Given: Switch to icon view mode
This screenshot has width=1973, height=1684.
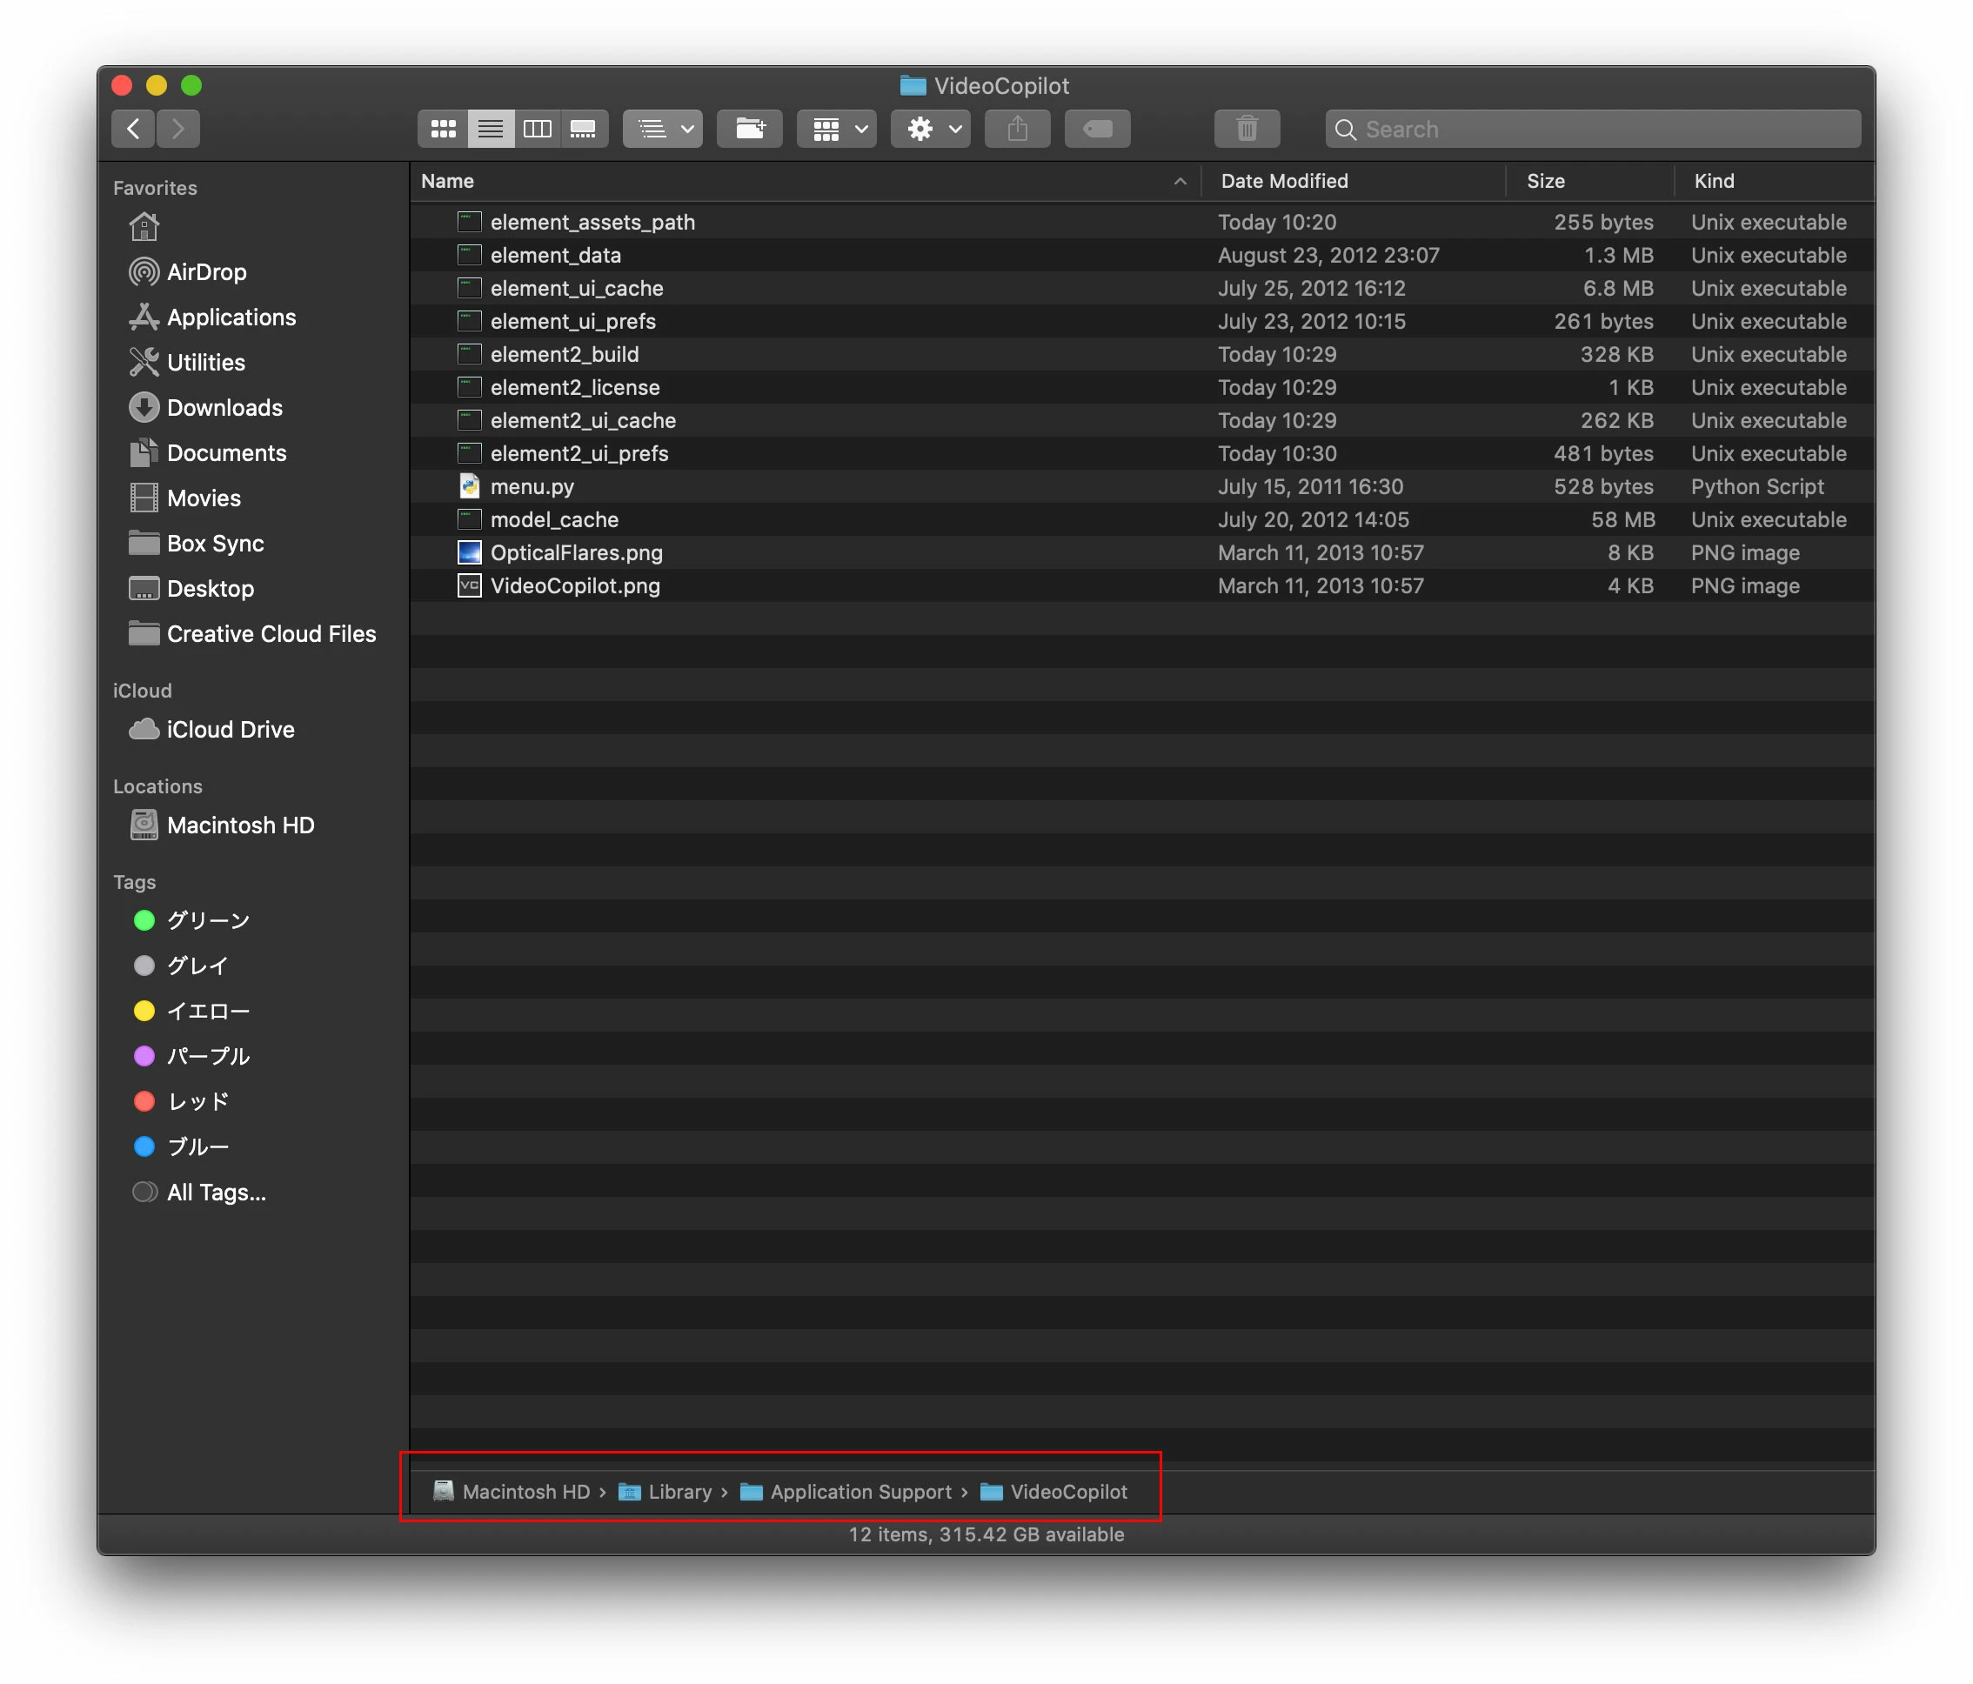Looking at the screenshot, I should 443,129.
